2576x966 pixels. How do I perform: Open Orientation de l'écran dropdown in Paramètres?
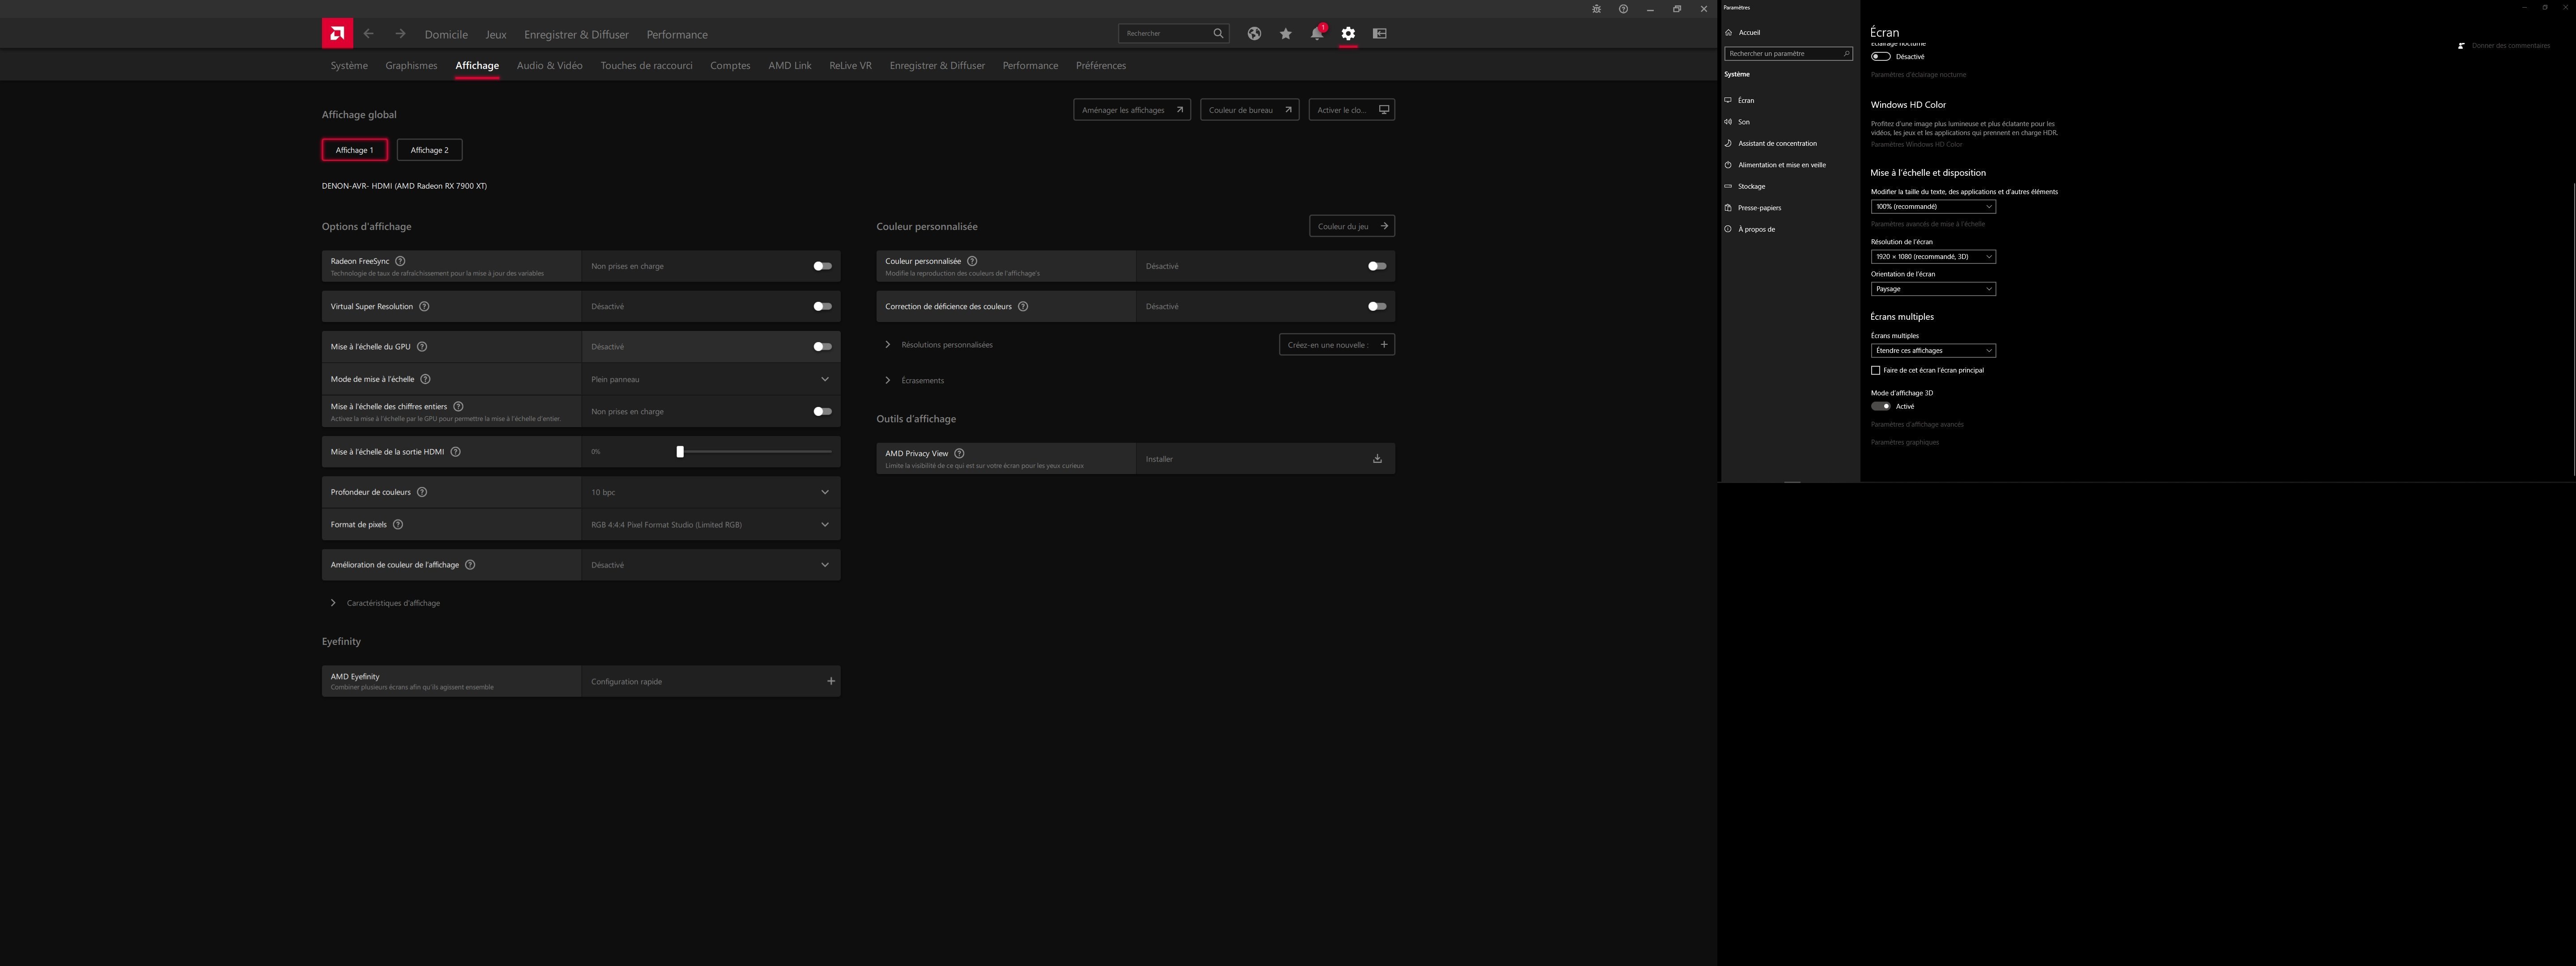click(x=1933, y=288)
